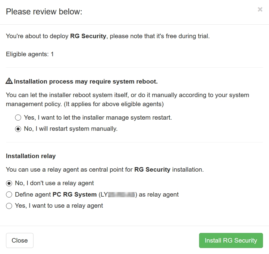Click the 'Eligible agents: 1' line
The image size is (269, 254).
click(30, 54)
